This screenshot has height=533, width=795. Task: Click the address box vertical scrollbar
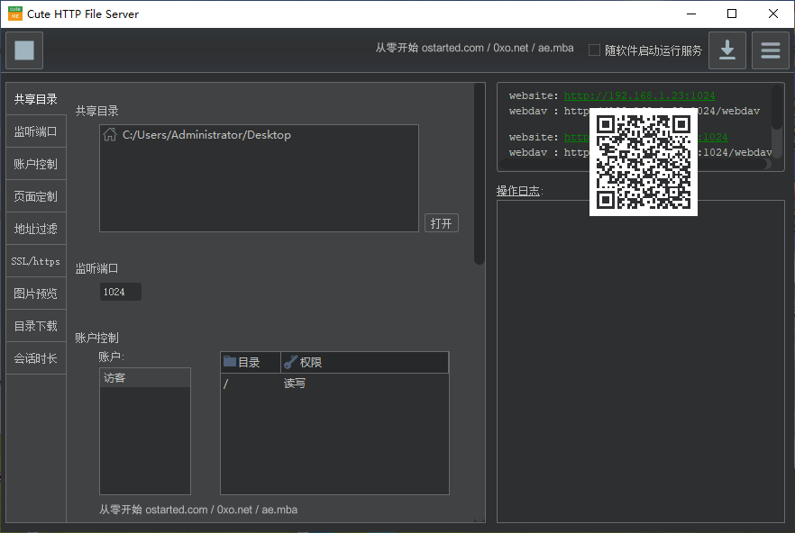(x=777, y=107)
